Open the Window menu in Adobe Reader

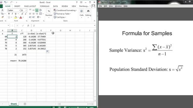point(118,6)
